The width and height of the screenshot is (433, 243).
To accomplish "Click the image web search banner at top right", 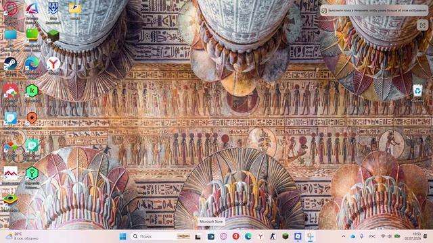I will tap(374, 11).
